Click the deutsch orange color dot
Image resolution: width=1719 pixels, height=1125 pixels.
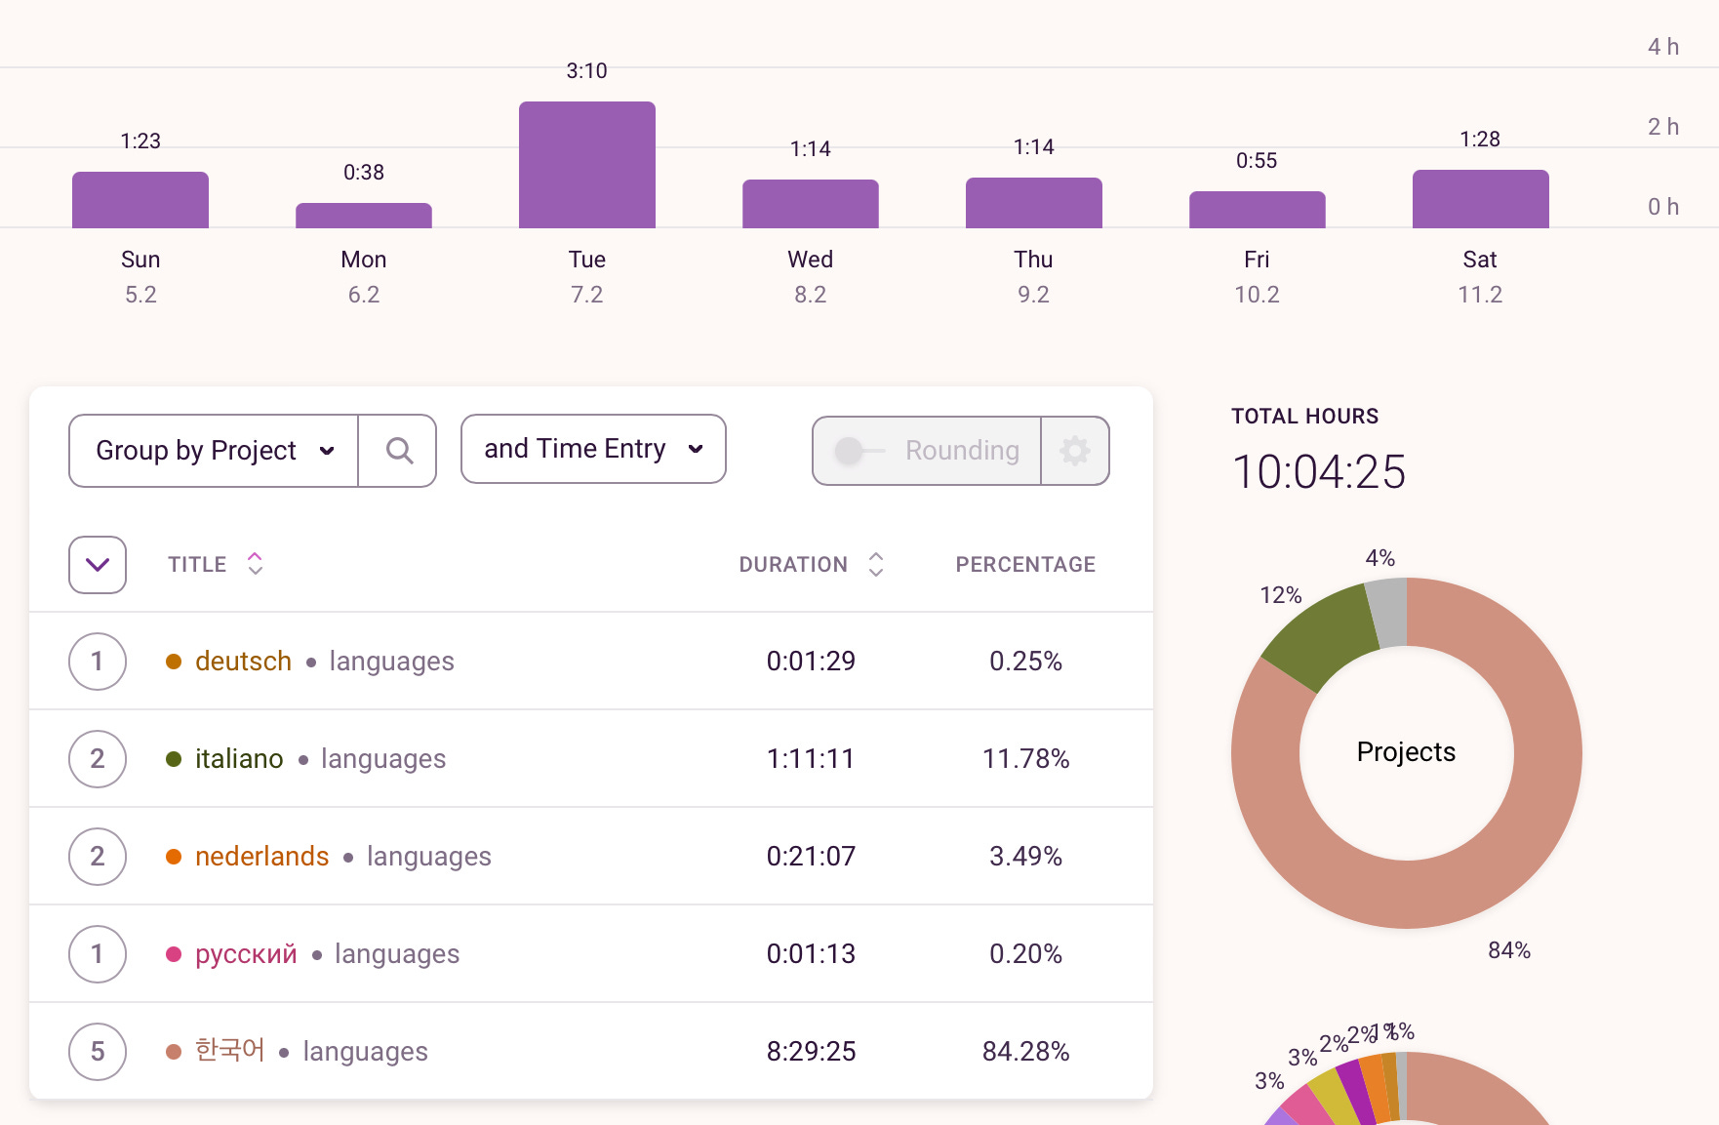click(174, 662)
